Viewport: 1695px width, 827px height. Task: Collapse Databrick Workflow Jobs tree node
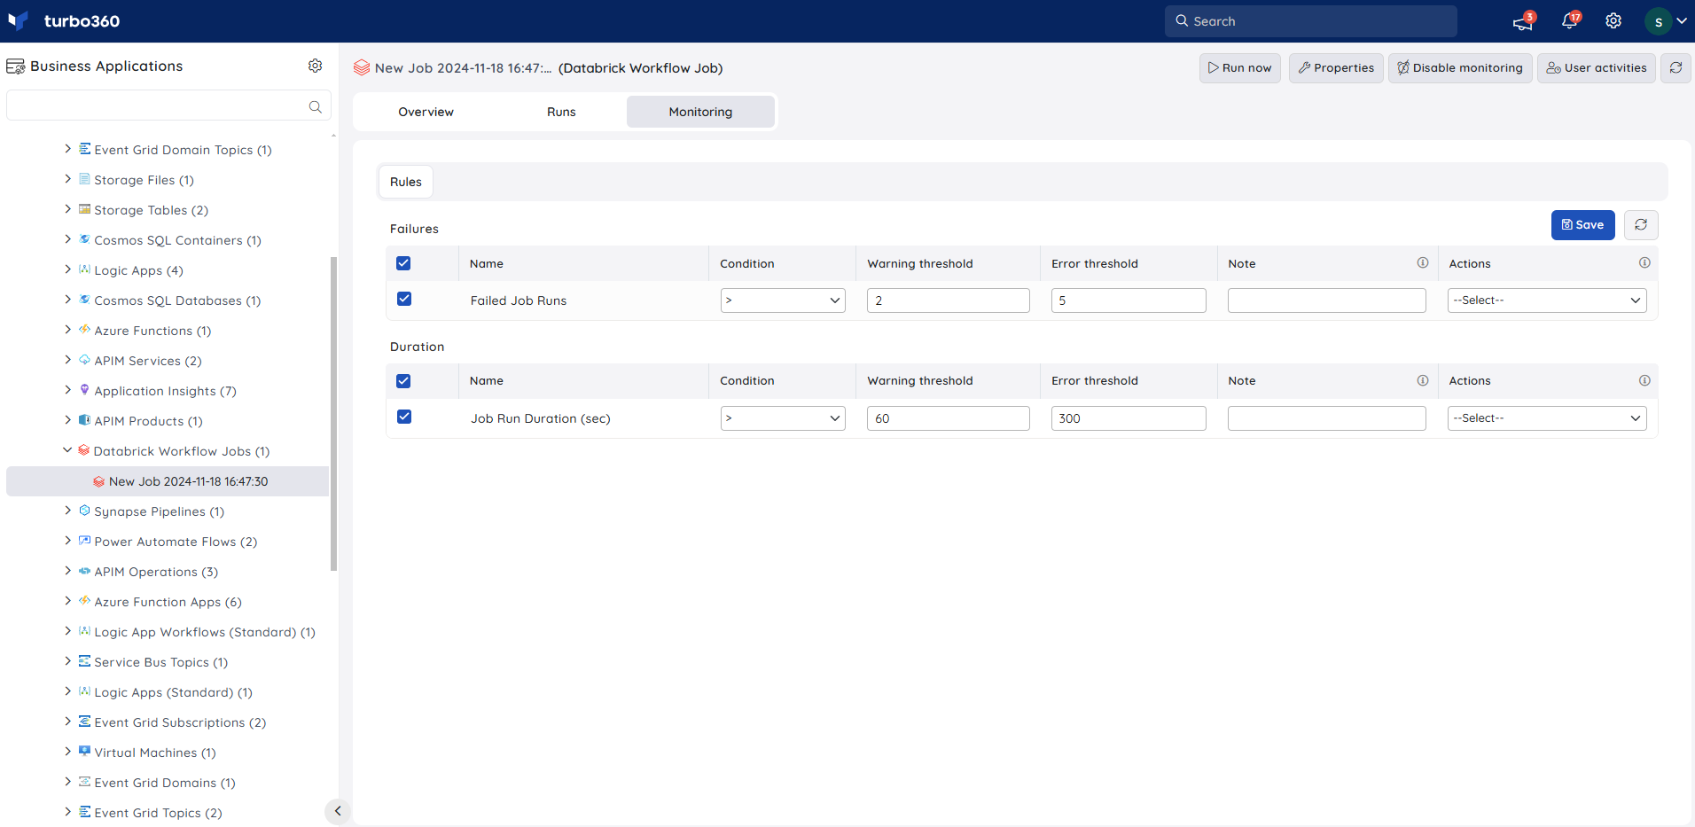(67, 450)
